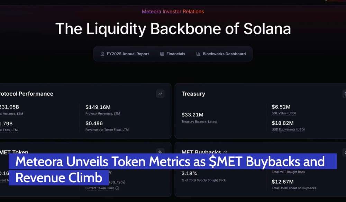This screenshot has height=202, width=346.
Task: Click the Meteora Investor Relations header text
Action: 173,12
